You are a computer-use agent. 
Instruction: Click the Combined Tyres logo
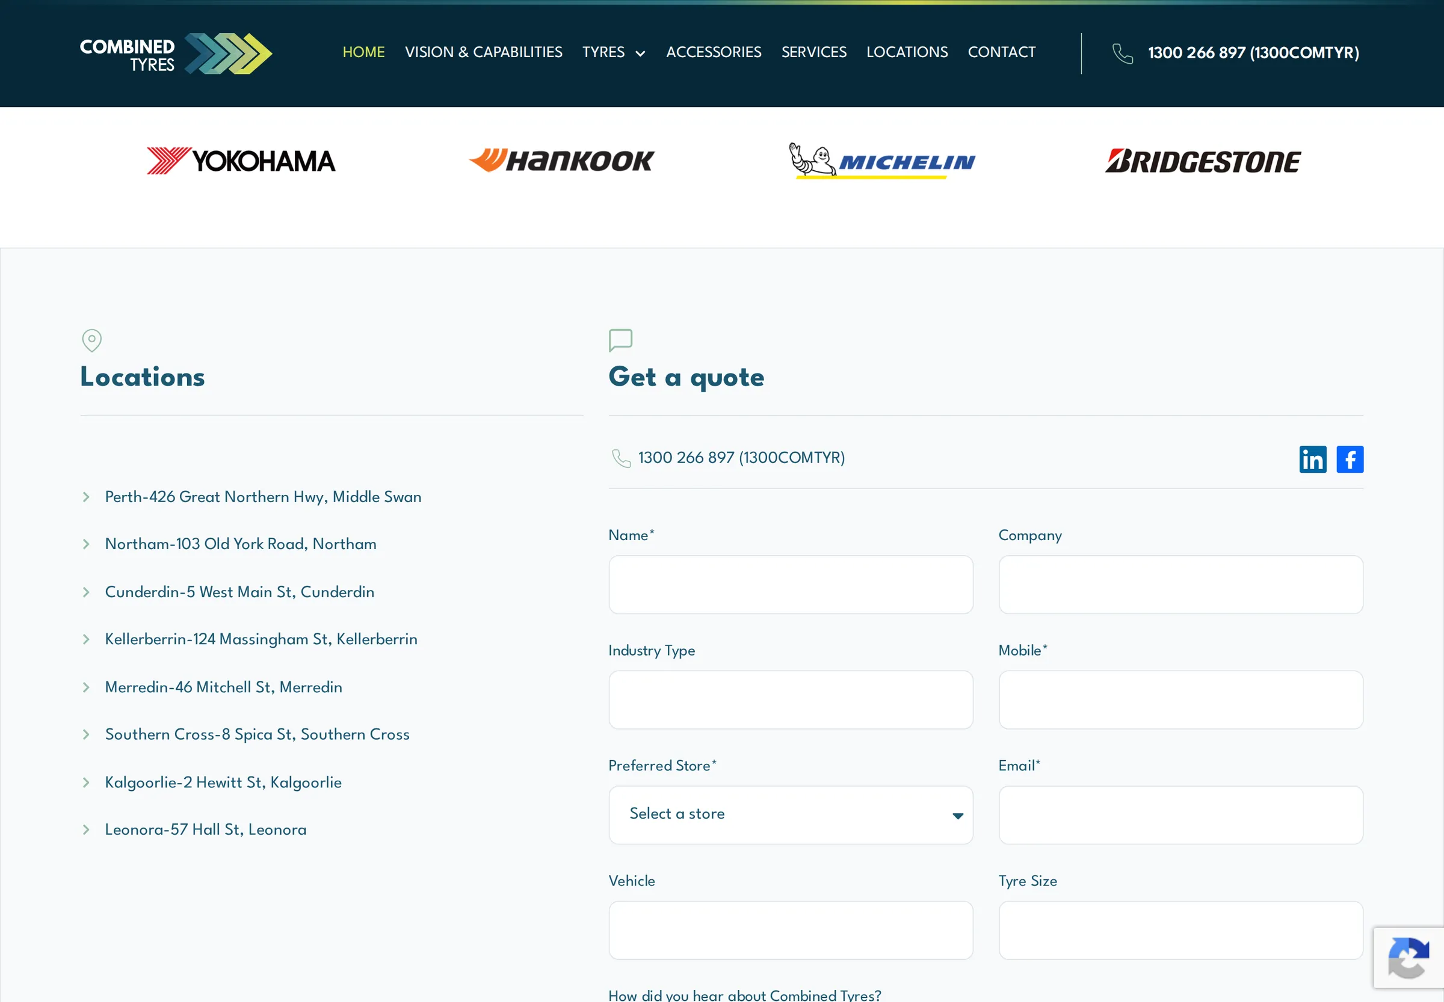[176, 54]
